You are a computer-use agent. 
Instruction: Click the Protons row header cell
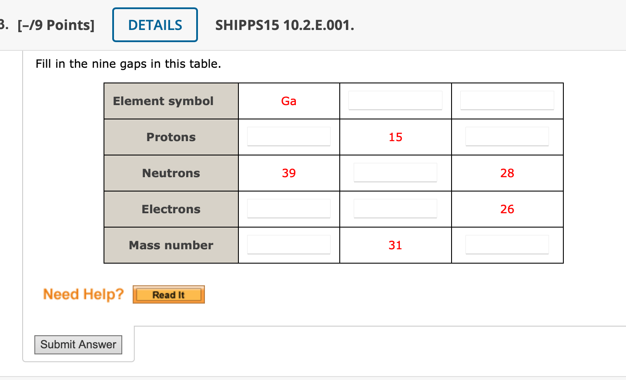coord(171,137)
